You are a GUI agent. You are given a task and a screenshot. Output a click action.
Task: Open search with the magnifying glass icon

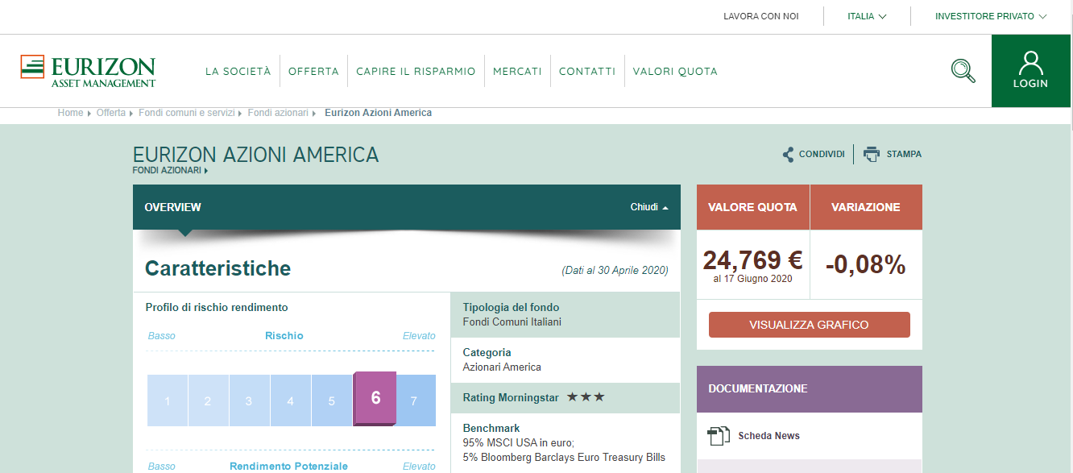point(963,71)
